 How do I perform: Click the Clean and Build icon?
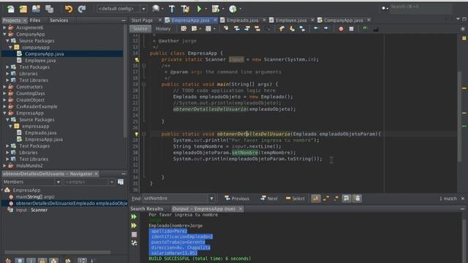tap(185, 9)
